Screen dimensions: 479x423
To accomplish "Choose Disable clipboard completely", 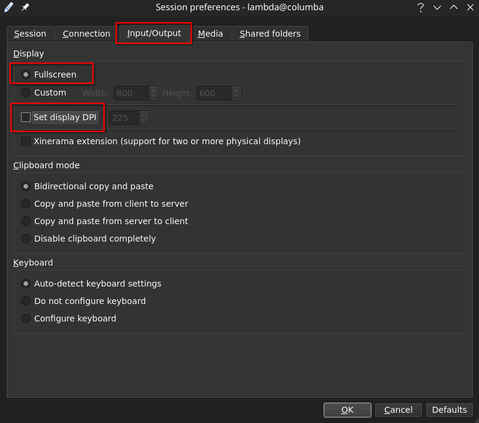I will (x=26, y=239).
